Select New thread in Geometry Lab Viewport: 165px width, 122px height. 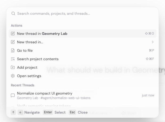(x=82, y=34)
